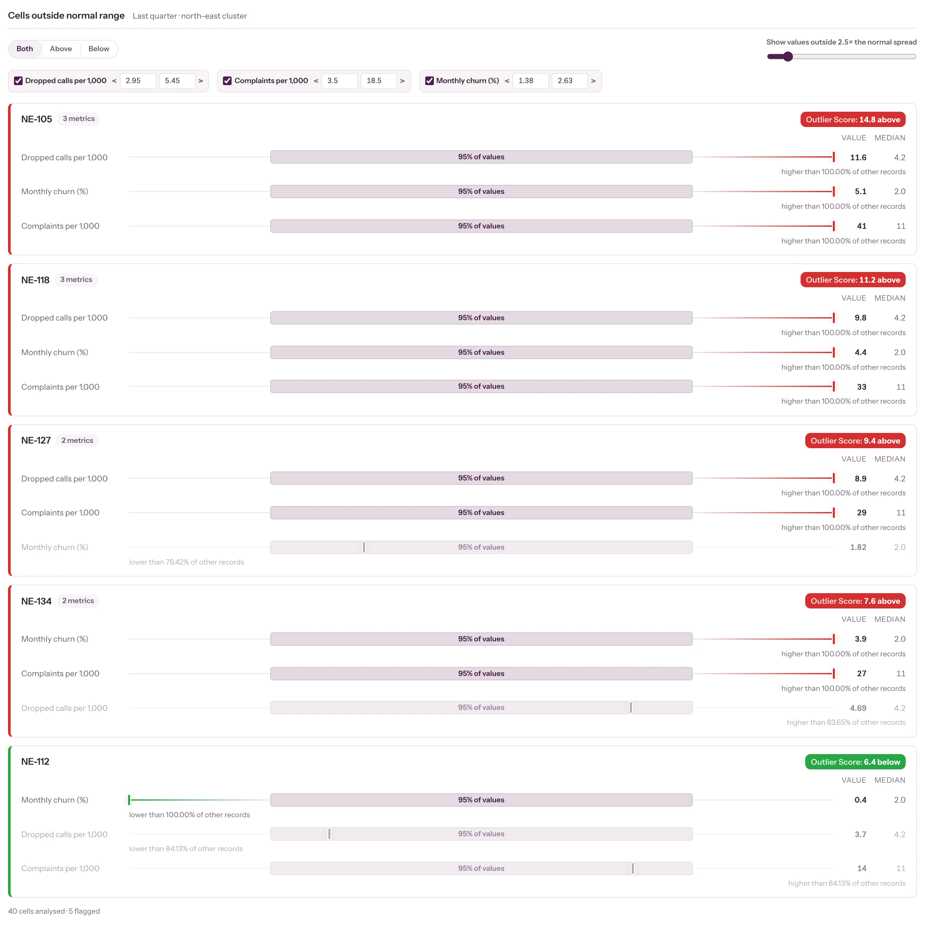This screenshot has height=925, width=925.
Task: Edit Dropped calls lower bound 2.95
Action: 138,81
